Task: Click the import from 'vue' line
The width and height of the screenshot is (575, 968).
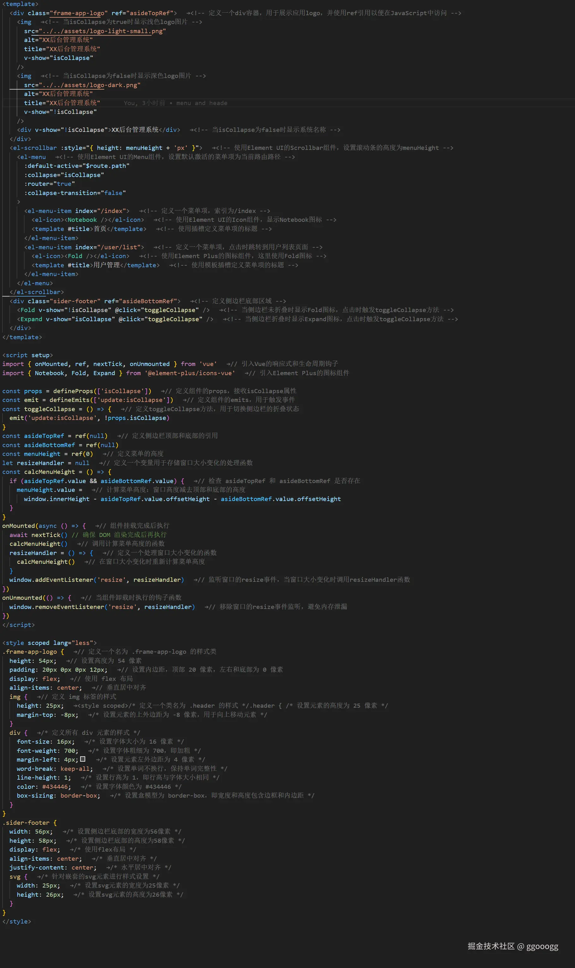Action: tap(109, 364)
